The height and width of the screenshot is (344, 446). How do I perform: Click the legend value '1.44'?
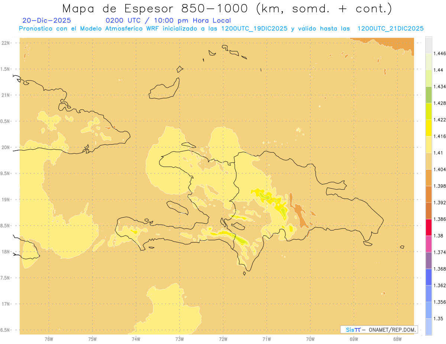(x=438, y=70)
